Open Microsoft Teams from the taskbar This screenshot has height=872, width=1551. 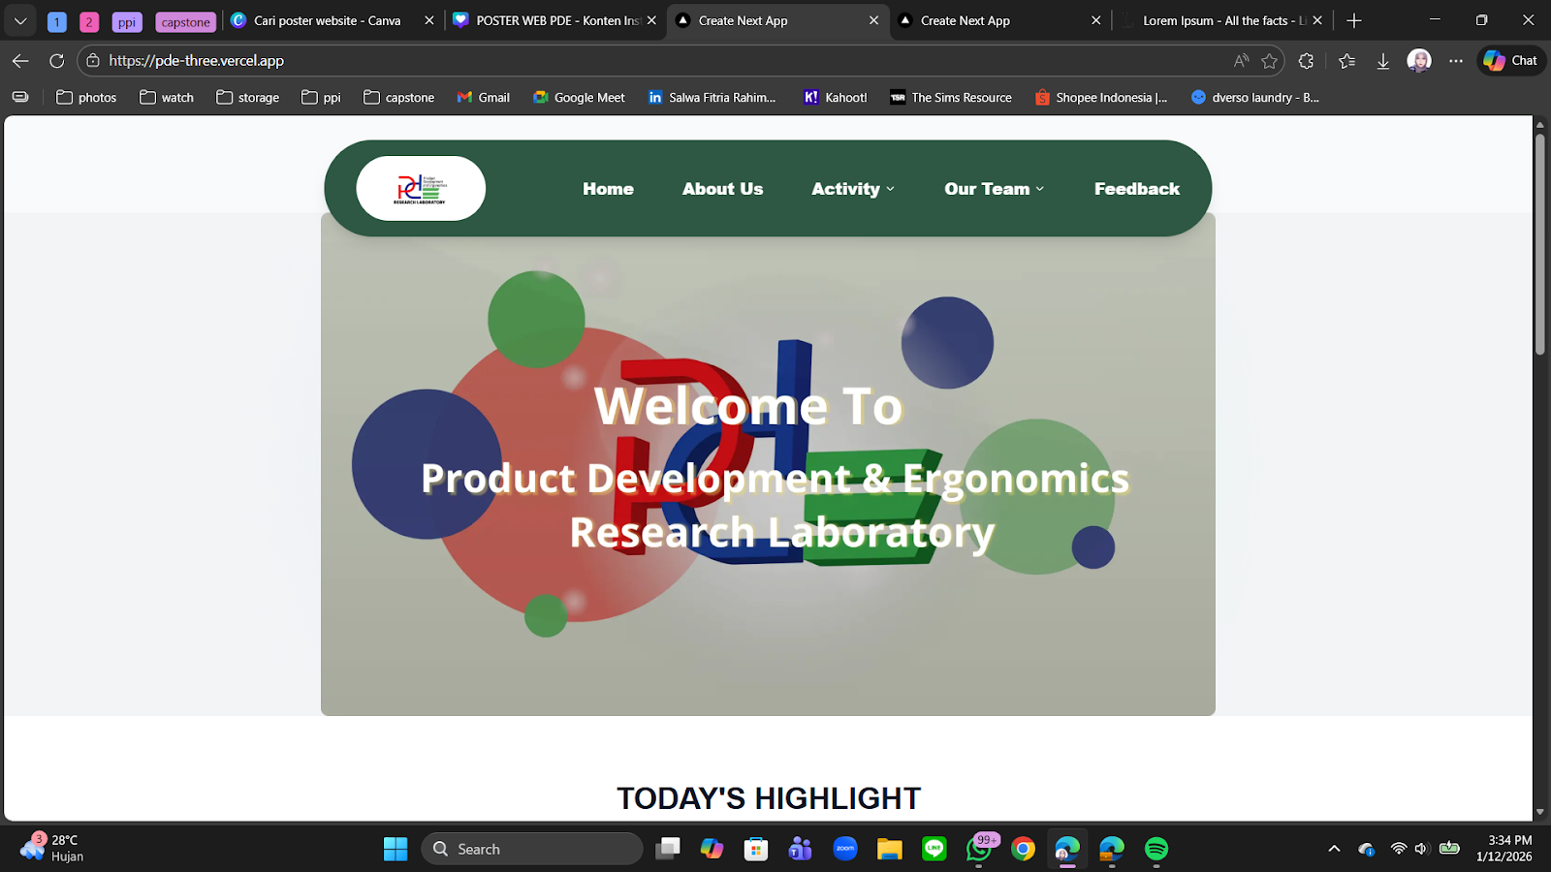tap(801, 849)
